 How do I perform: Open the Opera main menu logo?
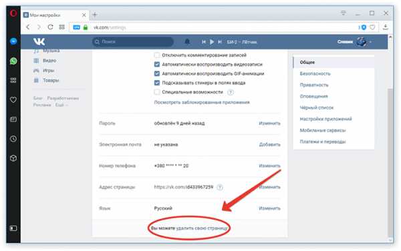tap(13, 13)
